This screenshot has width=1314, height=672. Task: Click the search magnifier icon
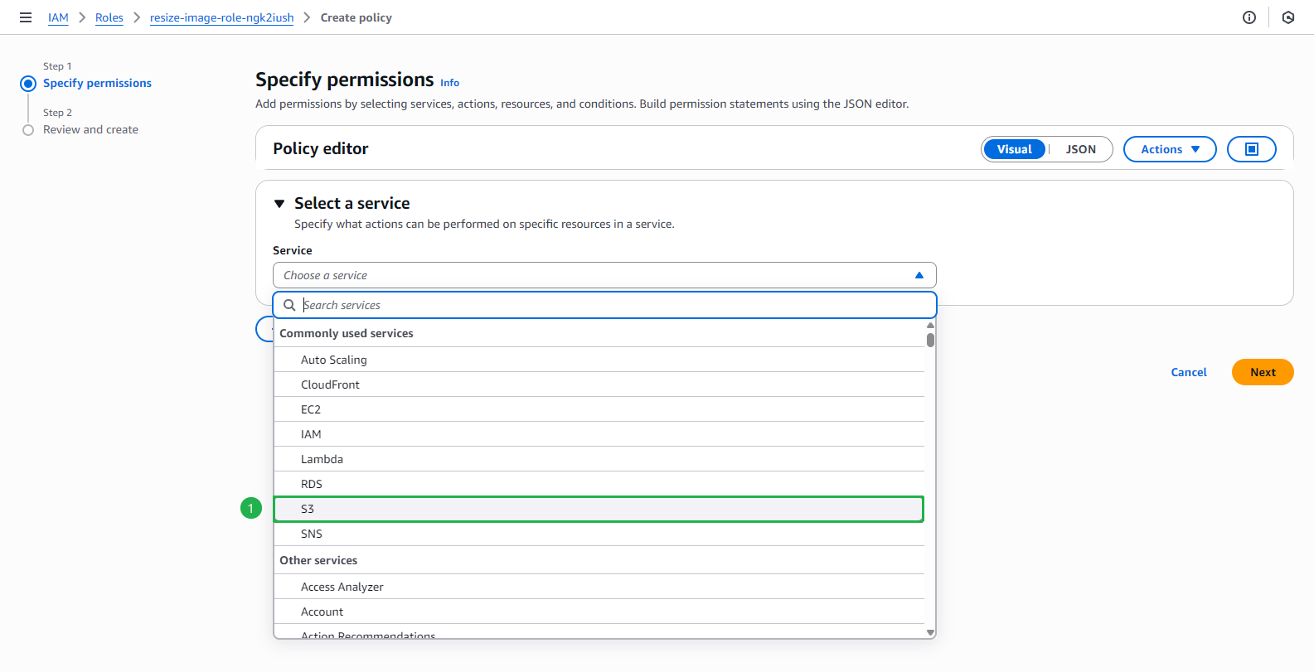coord(289,305)
